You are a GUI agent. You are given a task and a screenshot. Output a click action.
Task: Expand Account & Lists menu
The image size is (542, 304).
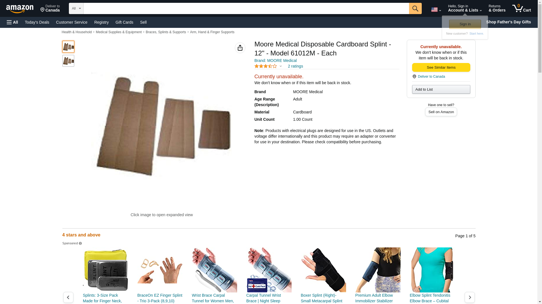(x=465, y=8)
